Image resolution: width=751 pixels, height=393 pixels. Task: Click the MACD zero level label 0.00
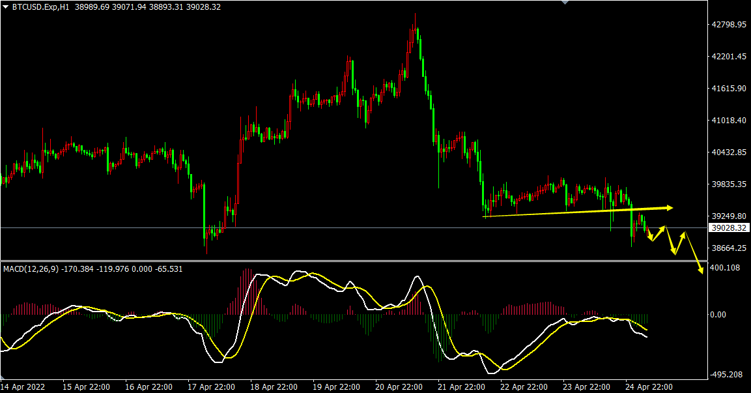pyautogui.click(x=718, y=315)
